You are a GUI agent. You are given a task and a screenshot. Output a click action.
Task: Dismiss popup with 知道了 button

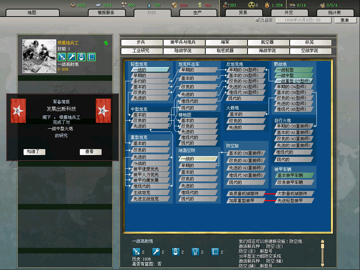pyautogui.click(x=34, y=152)
